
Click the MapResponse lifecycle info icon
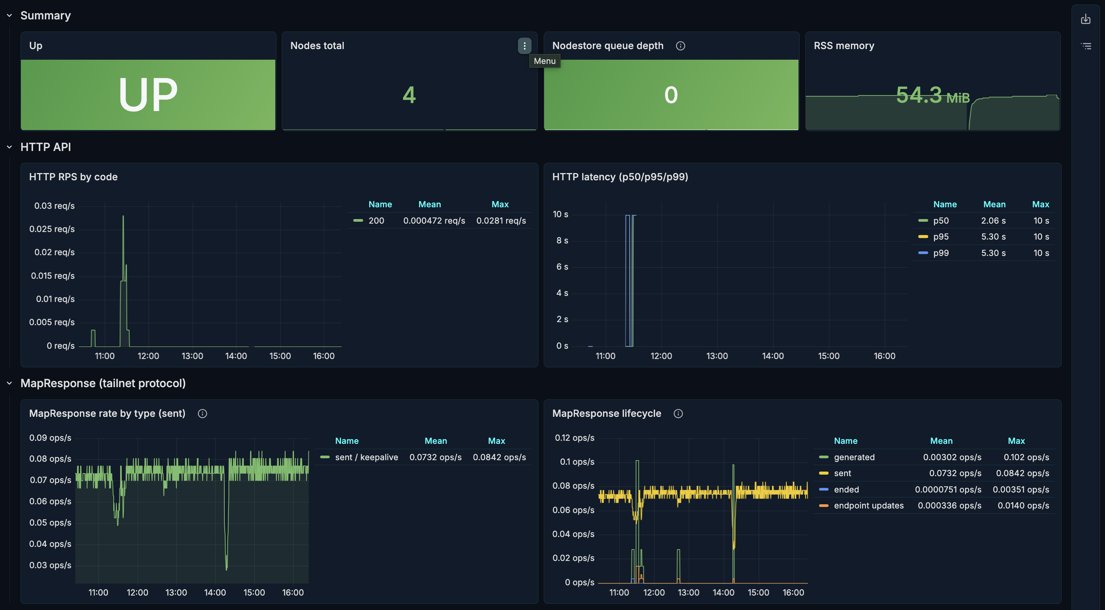pyautogui.click(x=678, y=413)
